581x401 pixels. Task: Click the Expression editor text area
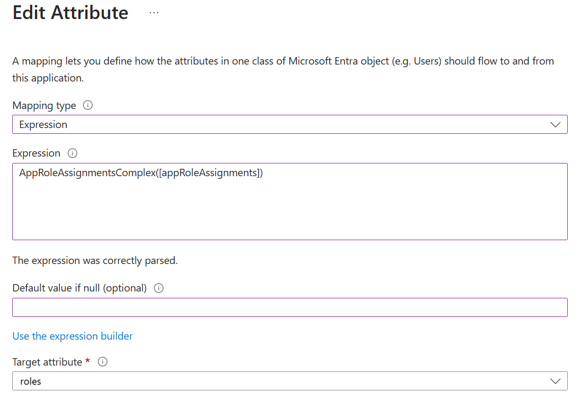(x=290, y=201)
